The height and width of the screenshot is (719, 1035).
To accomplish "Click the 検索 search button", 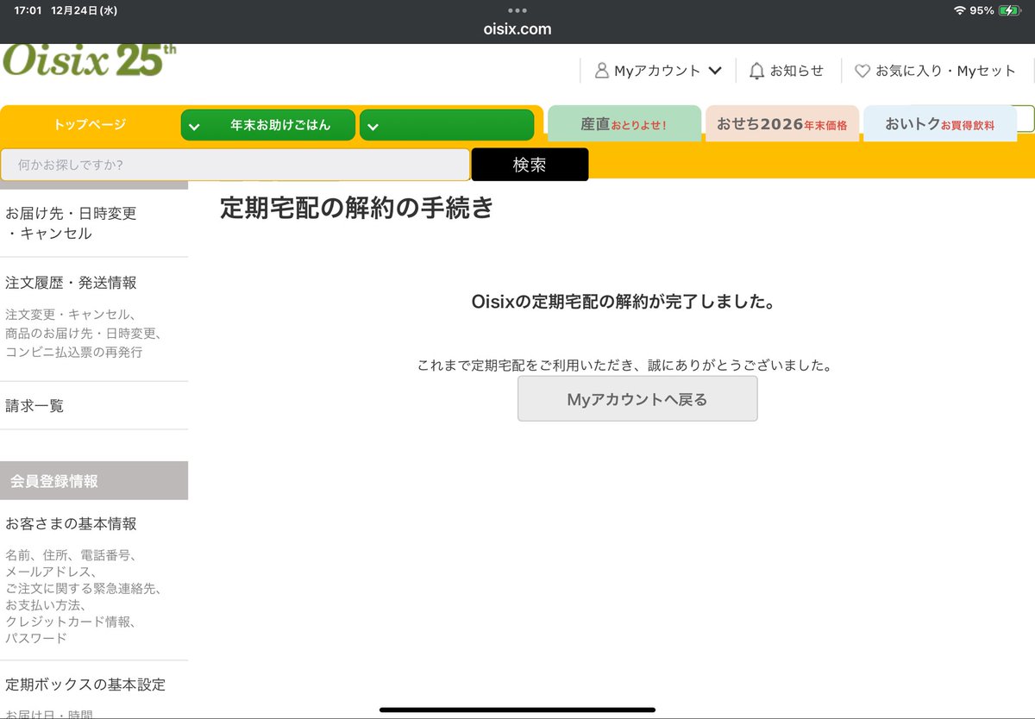I will 530,165.
